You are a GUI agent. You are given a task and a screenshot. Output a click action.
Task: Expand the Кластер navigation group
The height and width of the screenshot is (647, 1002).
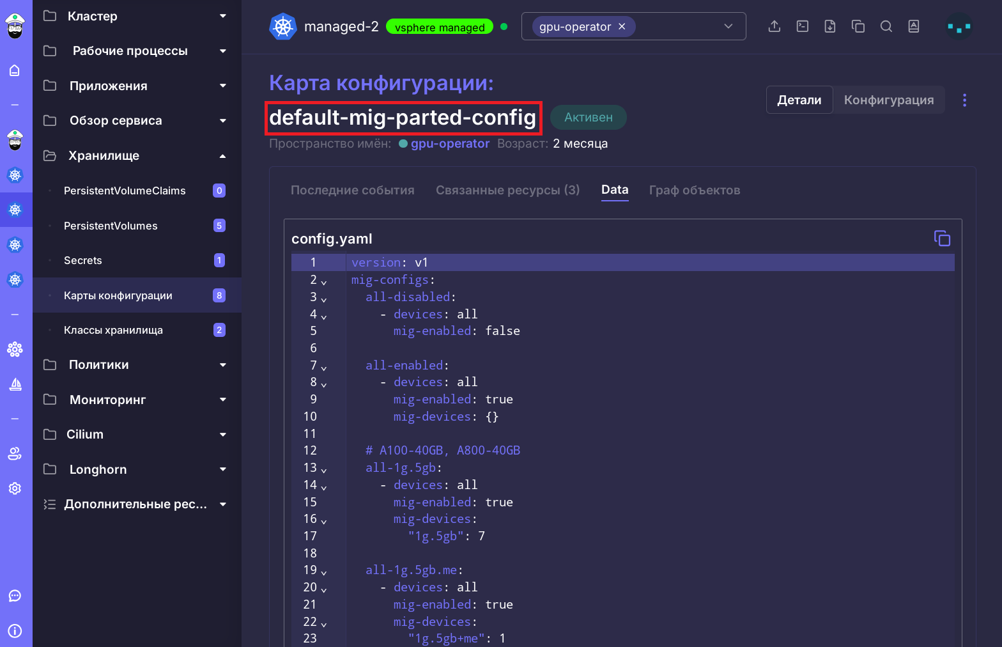[137, 16]
